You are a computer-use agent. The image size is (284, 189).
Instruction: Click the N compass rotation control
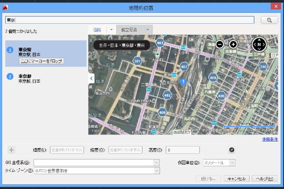[x=259, y=44]
